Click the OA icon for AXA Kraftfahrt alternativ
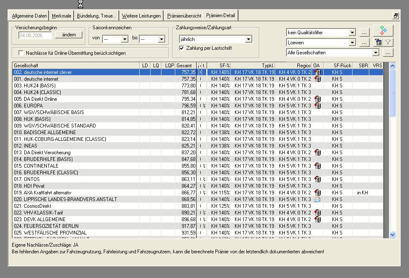This screenshot has height=278, width=409. [317, 193]
